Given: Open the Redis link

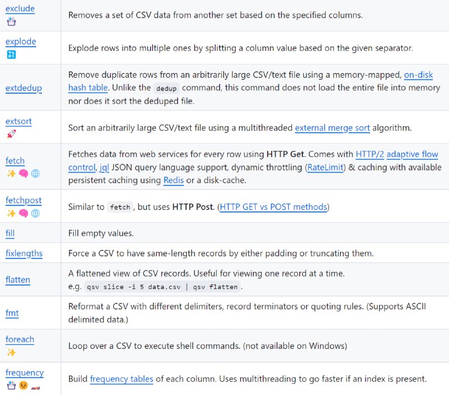Looking at the screenshot, I should (x=173, y=180).
